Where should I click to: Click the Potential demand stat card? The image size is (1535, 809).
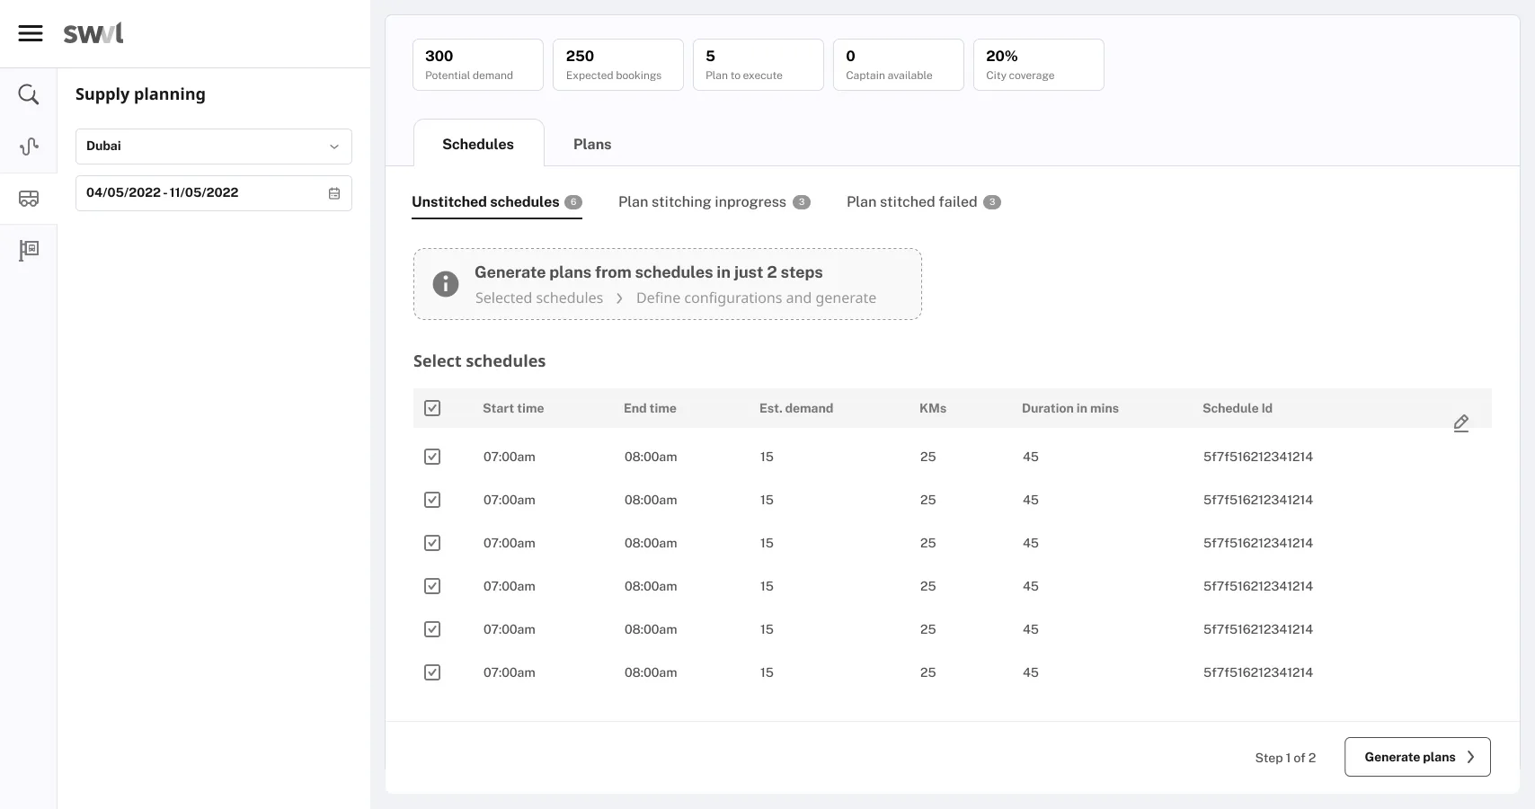[x=478, y=65]
